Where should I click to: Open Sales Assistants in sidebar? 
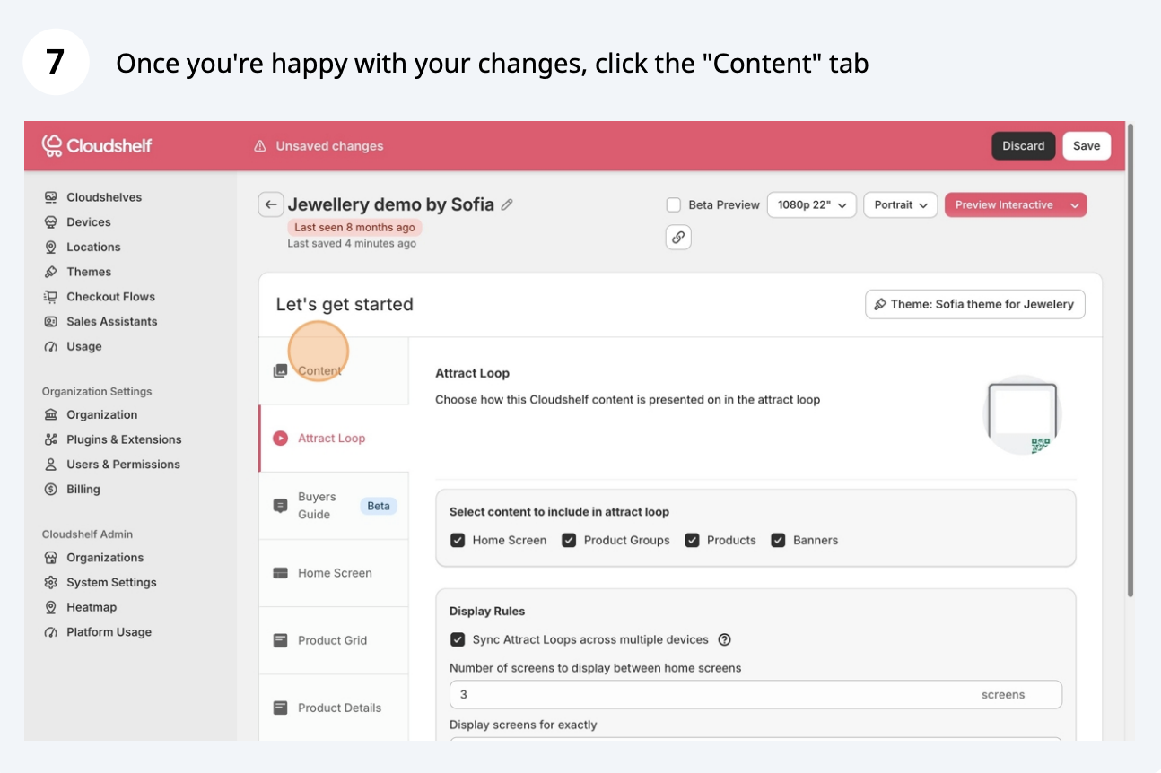111,322
